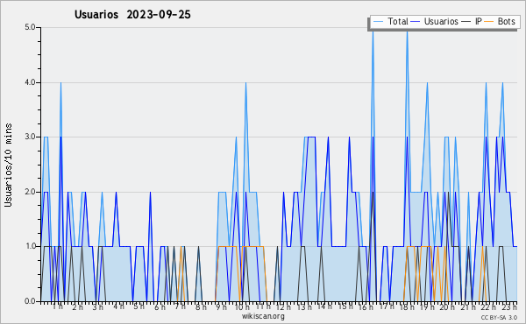Click the dark blue Usuarios legend line
The width and height of the screenshot is (526, 324).
(x=416, y=22)
